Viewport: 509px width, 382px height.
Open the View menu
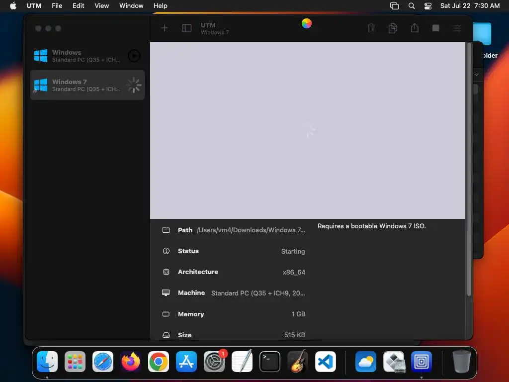point(101,5)
